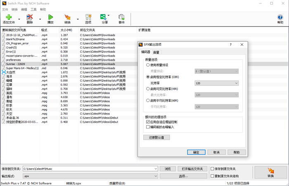Open the Edit (编辑) menu
This screenshot has width=289, height=186.
(x=24, y=10)
